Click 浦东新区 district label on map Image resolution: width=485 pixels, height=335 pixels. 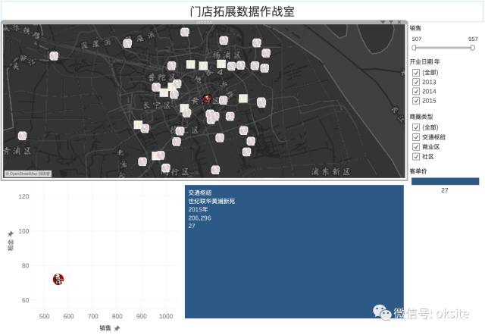[330, 171]
